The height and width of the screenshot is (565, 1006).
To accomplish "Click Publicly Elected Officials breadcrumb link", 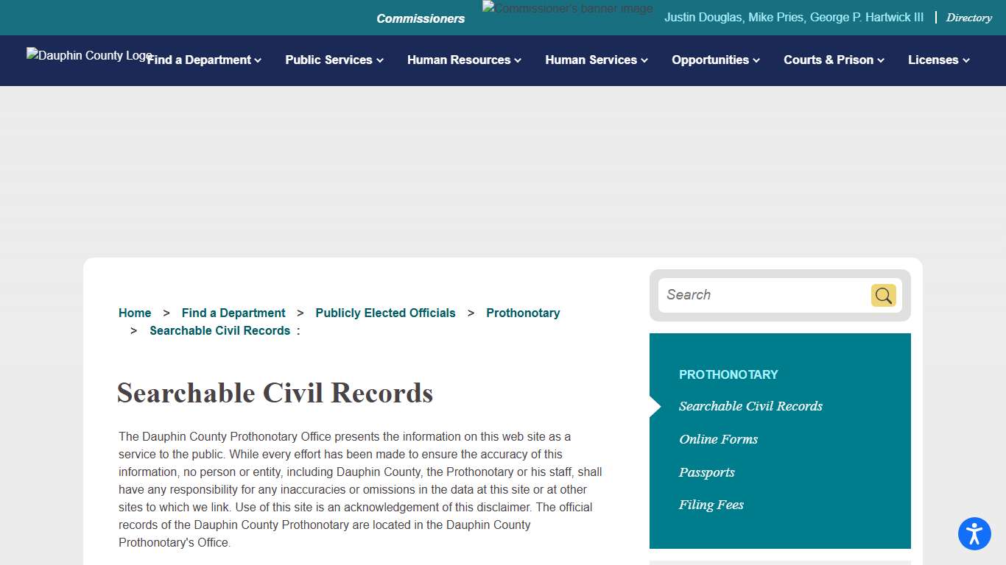I will click(x=385, y=313).
